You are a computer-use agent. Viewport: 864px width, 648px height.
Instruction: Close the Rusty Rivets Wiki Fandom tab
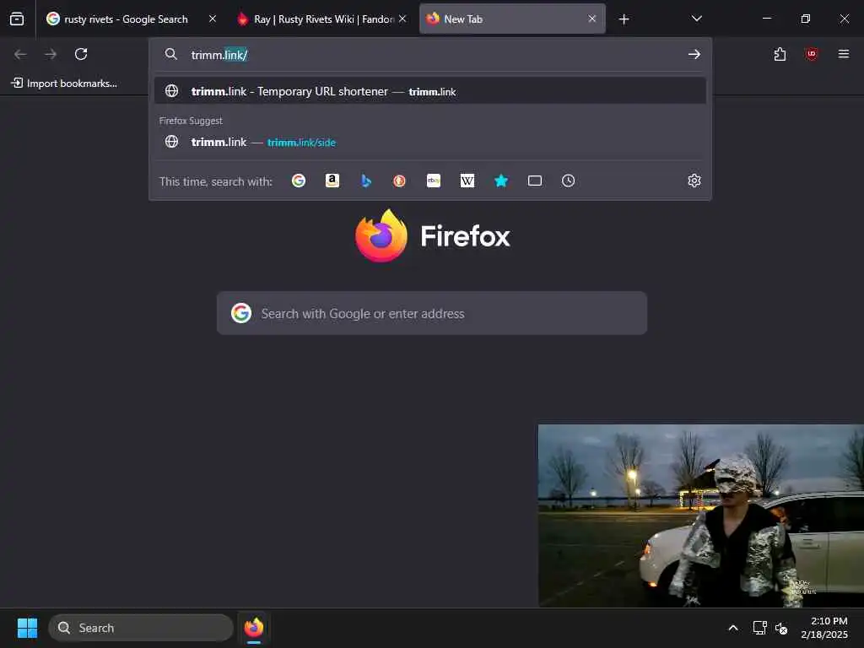point(402,19)
